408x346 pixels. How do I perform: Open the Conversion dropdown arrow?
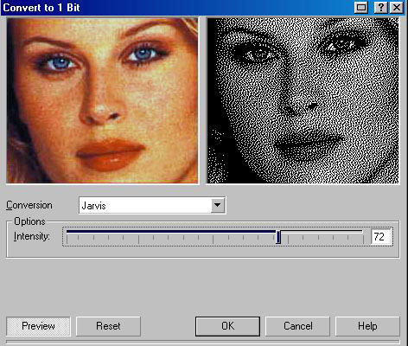pyautogui.click(x=218, y=205)
